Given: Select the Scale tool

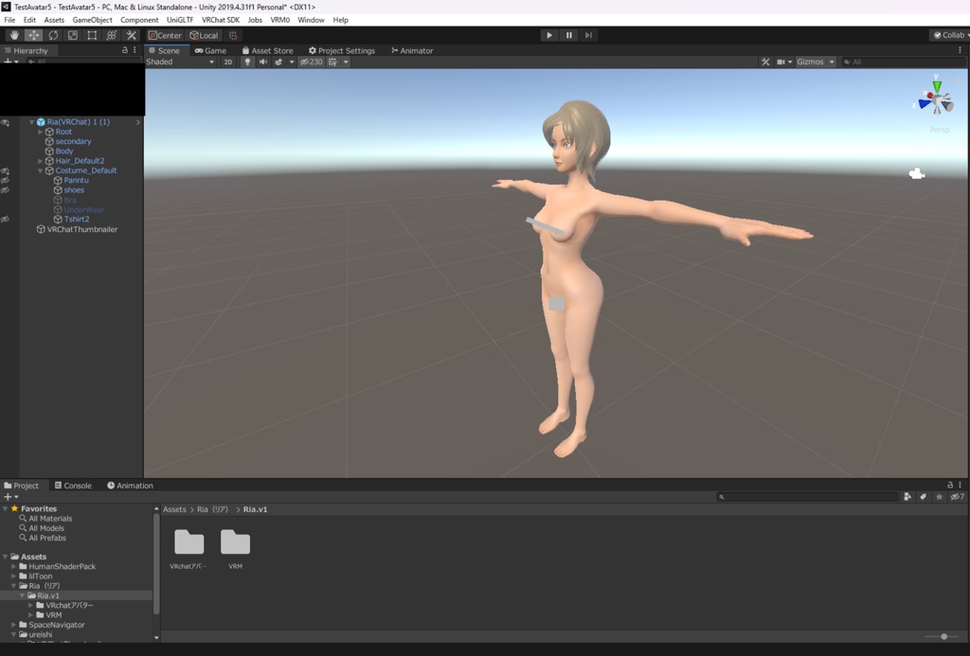Looking at the screenshot, I should coord(72,35).
